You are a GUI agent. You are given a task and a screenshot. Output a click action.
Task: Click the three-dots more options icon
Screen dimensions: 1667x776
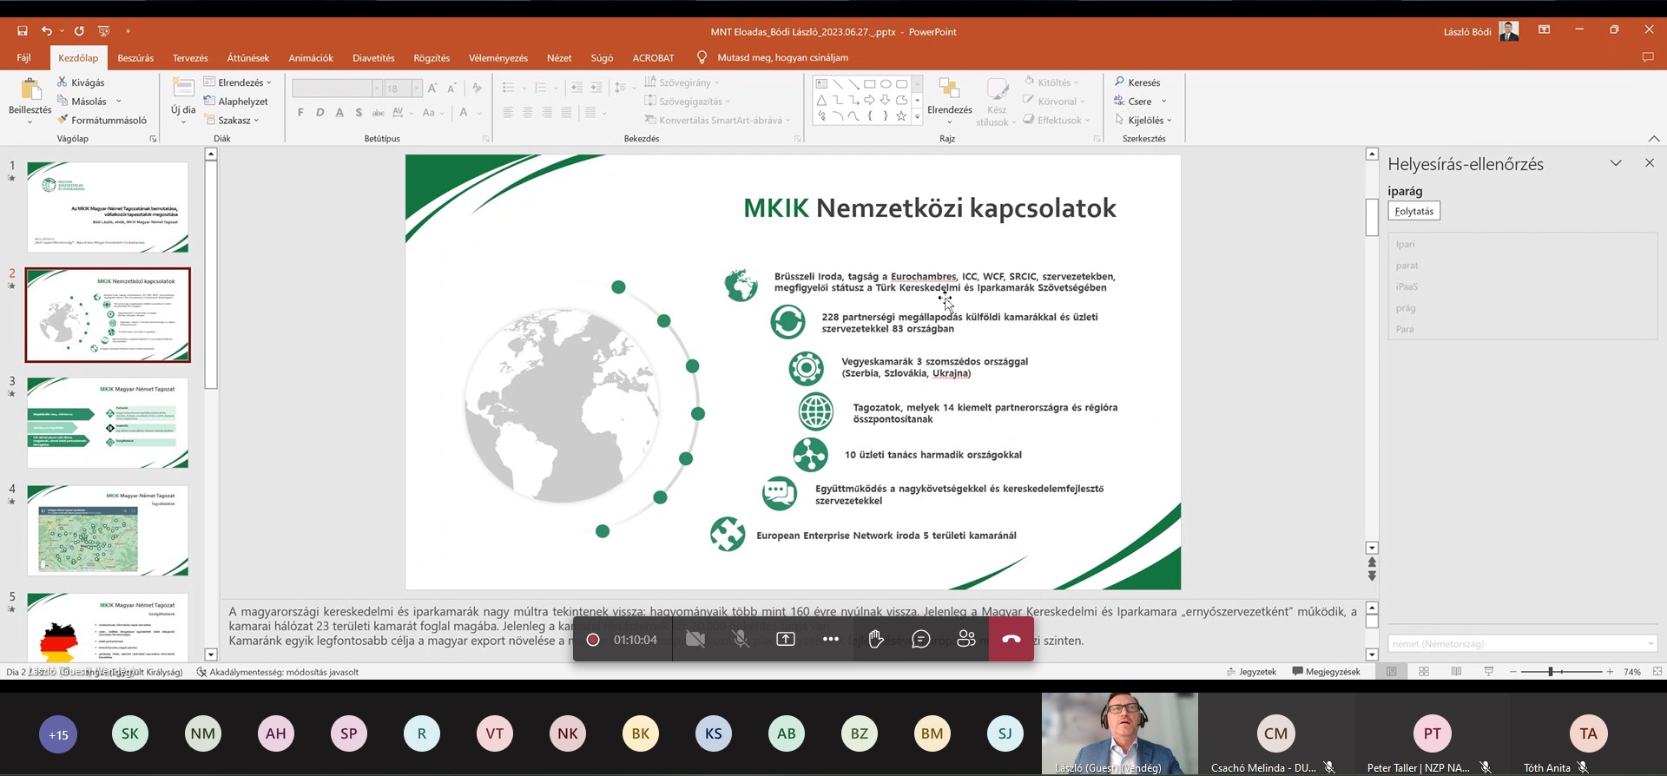tap(831, 640)
